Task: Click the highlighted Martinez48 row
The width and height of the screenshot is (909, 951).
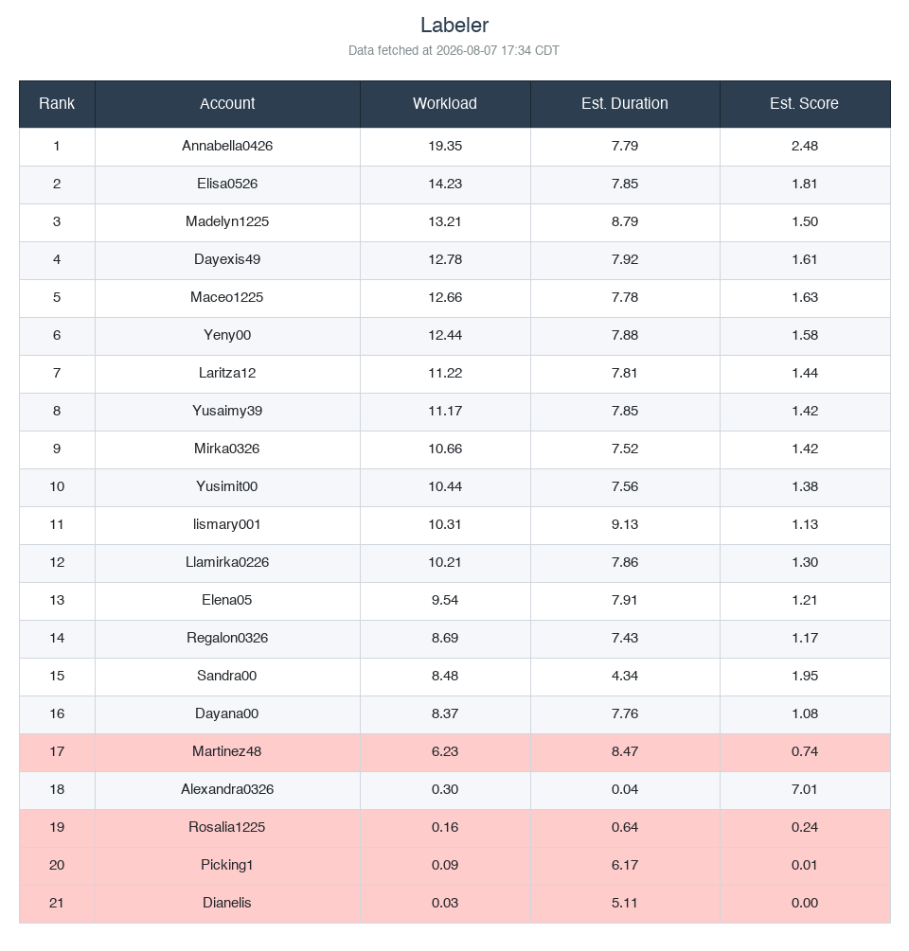Action: coord(455,752)
